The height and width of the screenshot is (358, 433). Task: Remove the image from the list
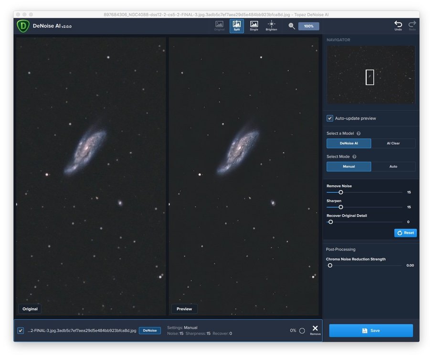point(315,329)
